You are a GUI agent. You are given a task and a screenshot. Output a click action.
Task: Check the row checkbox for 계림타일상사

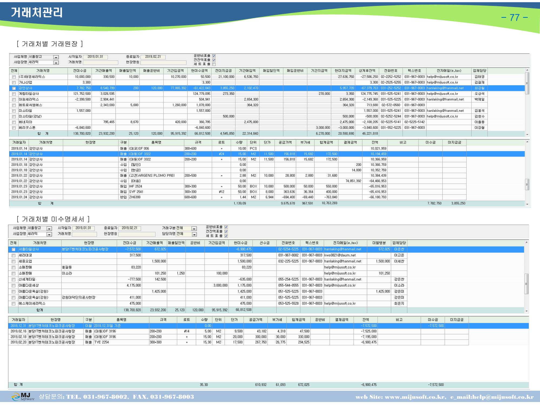pyautogui.click(x=14, y=94)
